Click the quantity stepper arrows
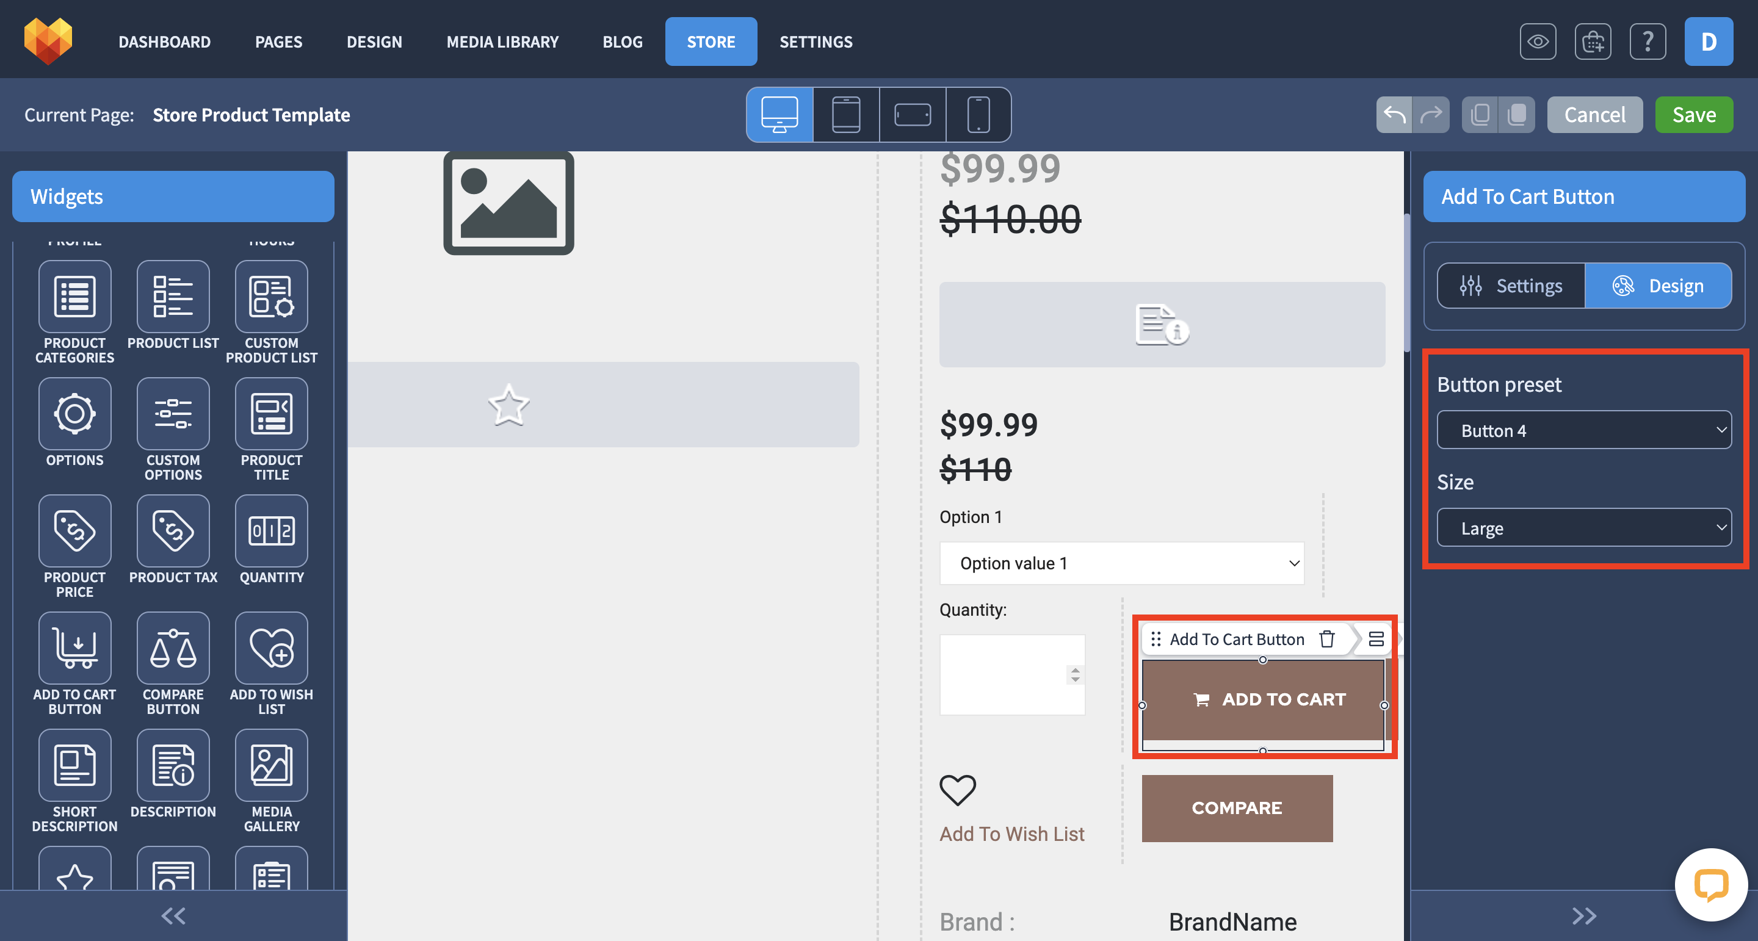Image resolution: width=1758 pixels, height=941 pixels. coord(1075,675)
